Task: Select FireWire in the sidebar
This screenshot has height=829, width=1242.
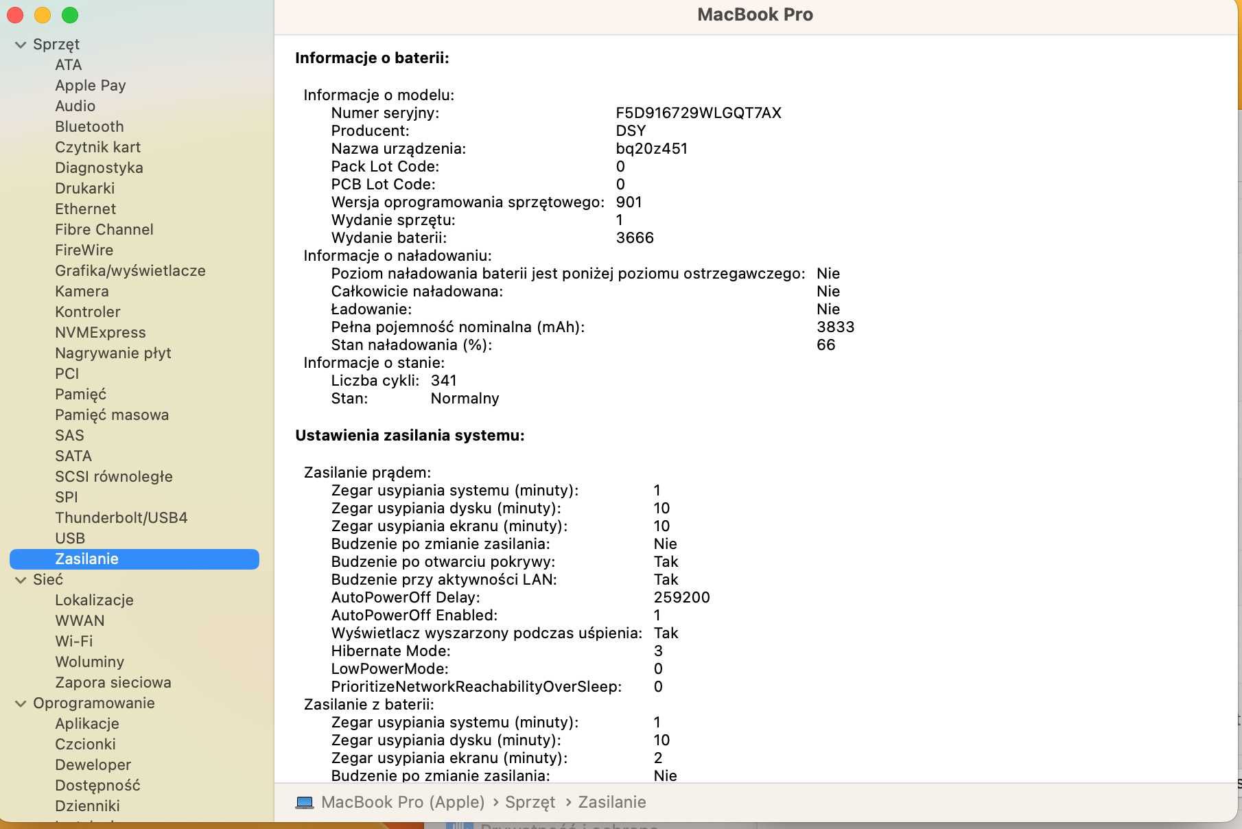Action: 84,250
